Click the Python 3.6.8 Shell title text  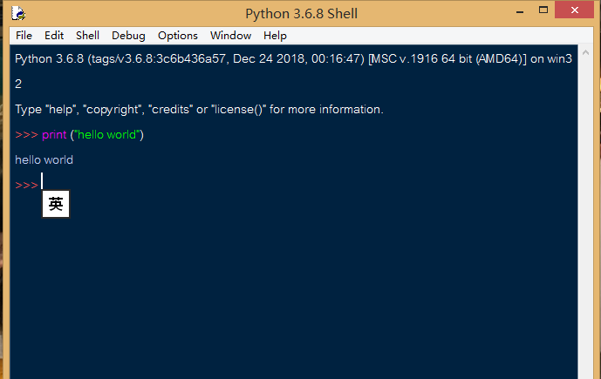(301, 13)
